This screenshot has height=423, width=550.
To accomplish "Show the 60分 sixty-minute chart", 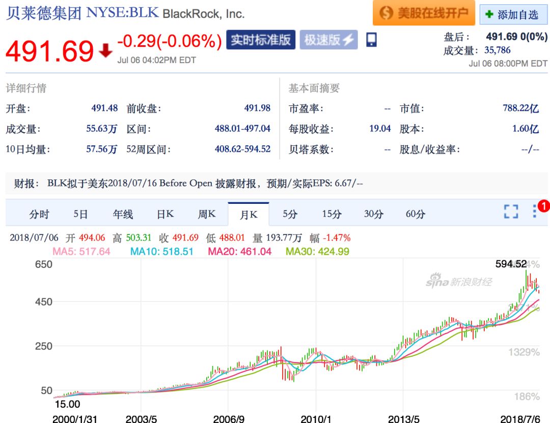I will [x=415, y=214].
